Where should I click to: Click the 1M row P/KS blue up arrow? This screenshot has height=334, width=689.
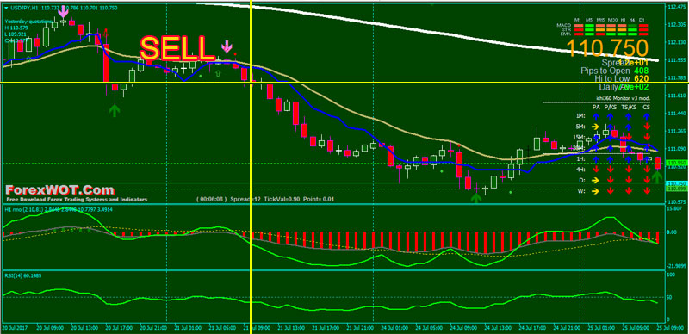(x=611, y=116)
